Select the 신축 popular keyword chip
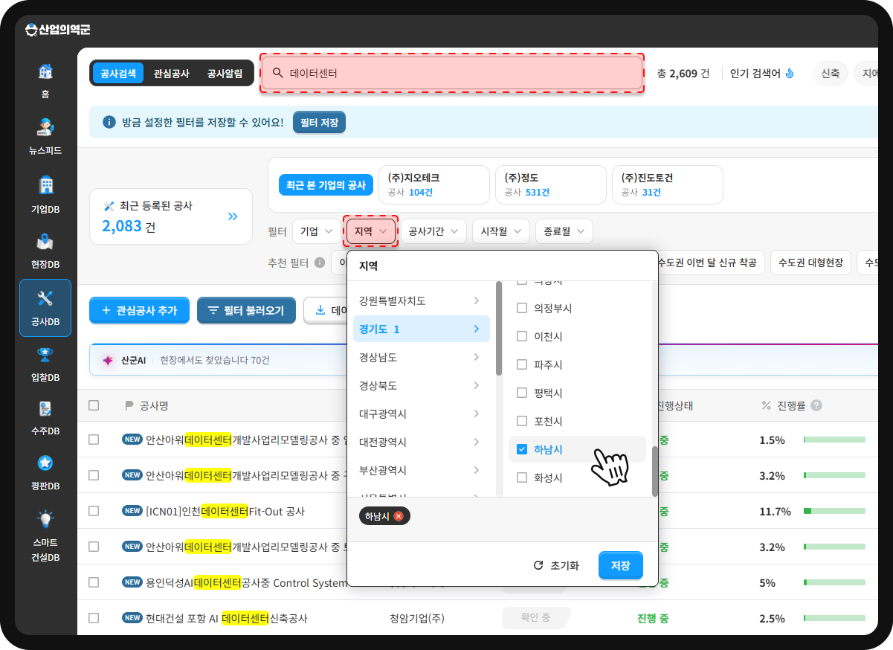893x650 pixels. 830,74
